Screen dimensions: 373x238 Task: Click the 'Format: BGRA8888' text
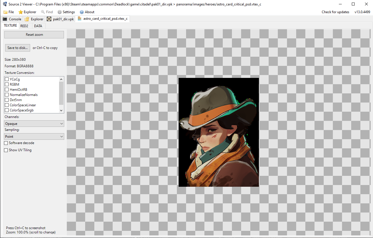19,66
